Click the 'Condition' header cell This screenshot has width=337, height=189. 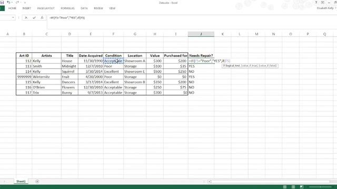[113, 56]
